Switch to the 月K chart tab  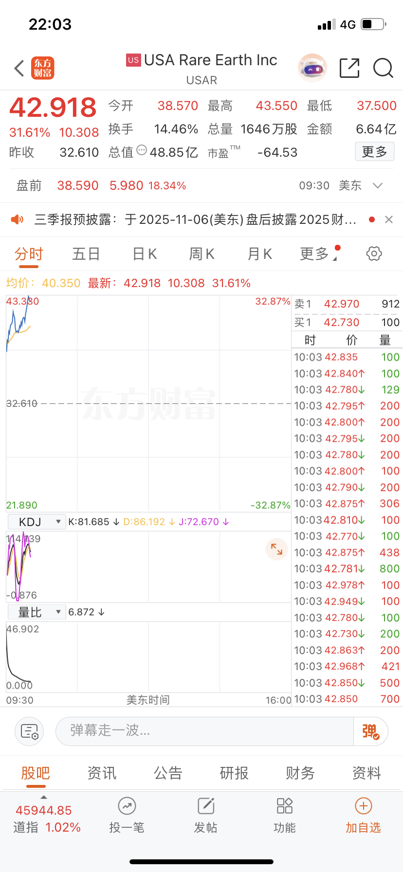coord(260,254)
